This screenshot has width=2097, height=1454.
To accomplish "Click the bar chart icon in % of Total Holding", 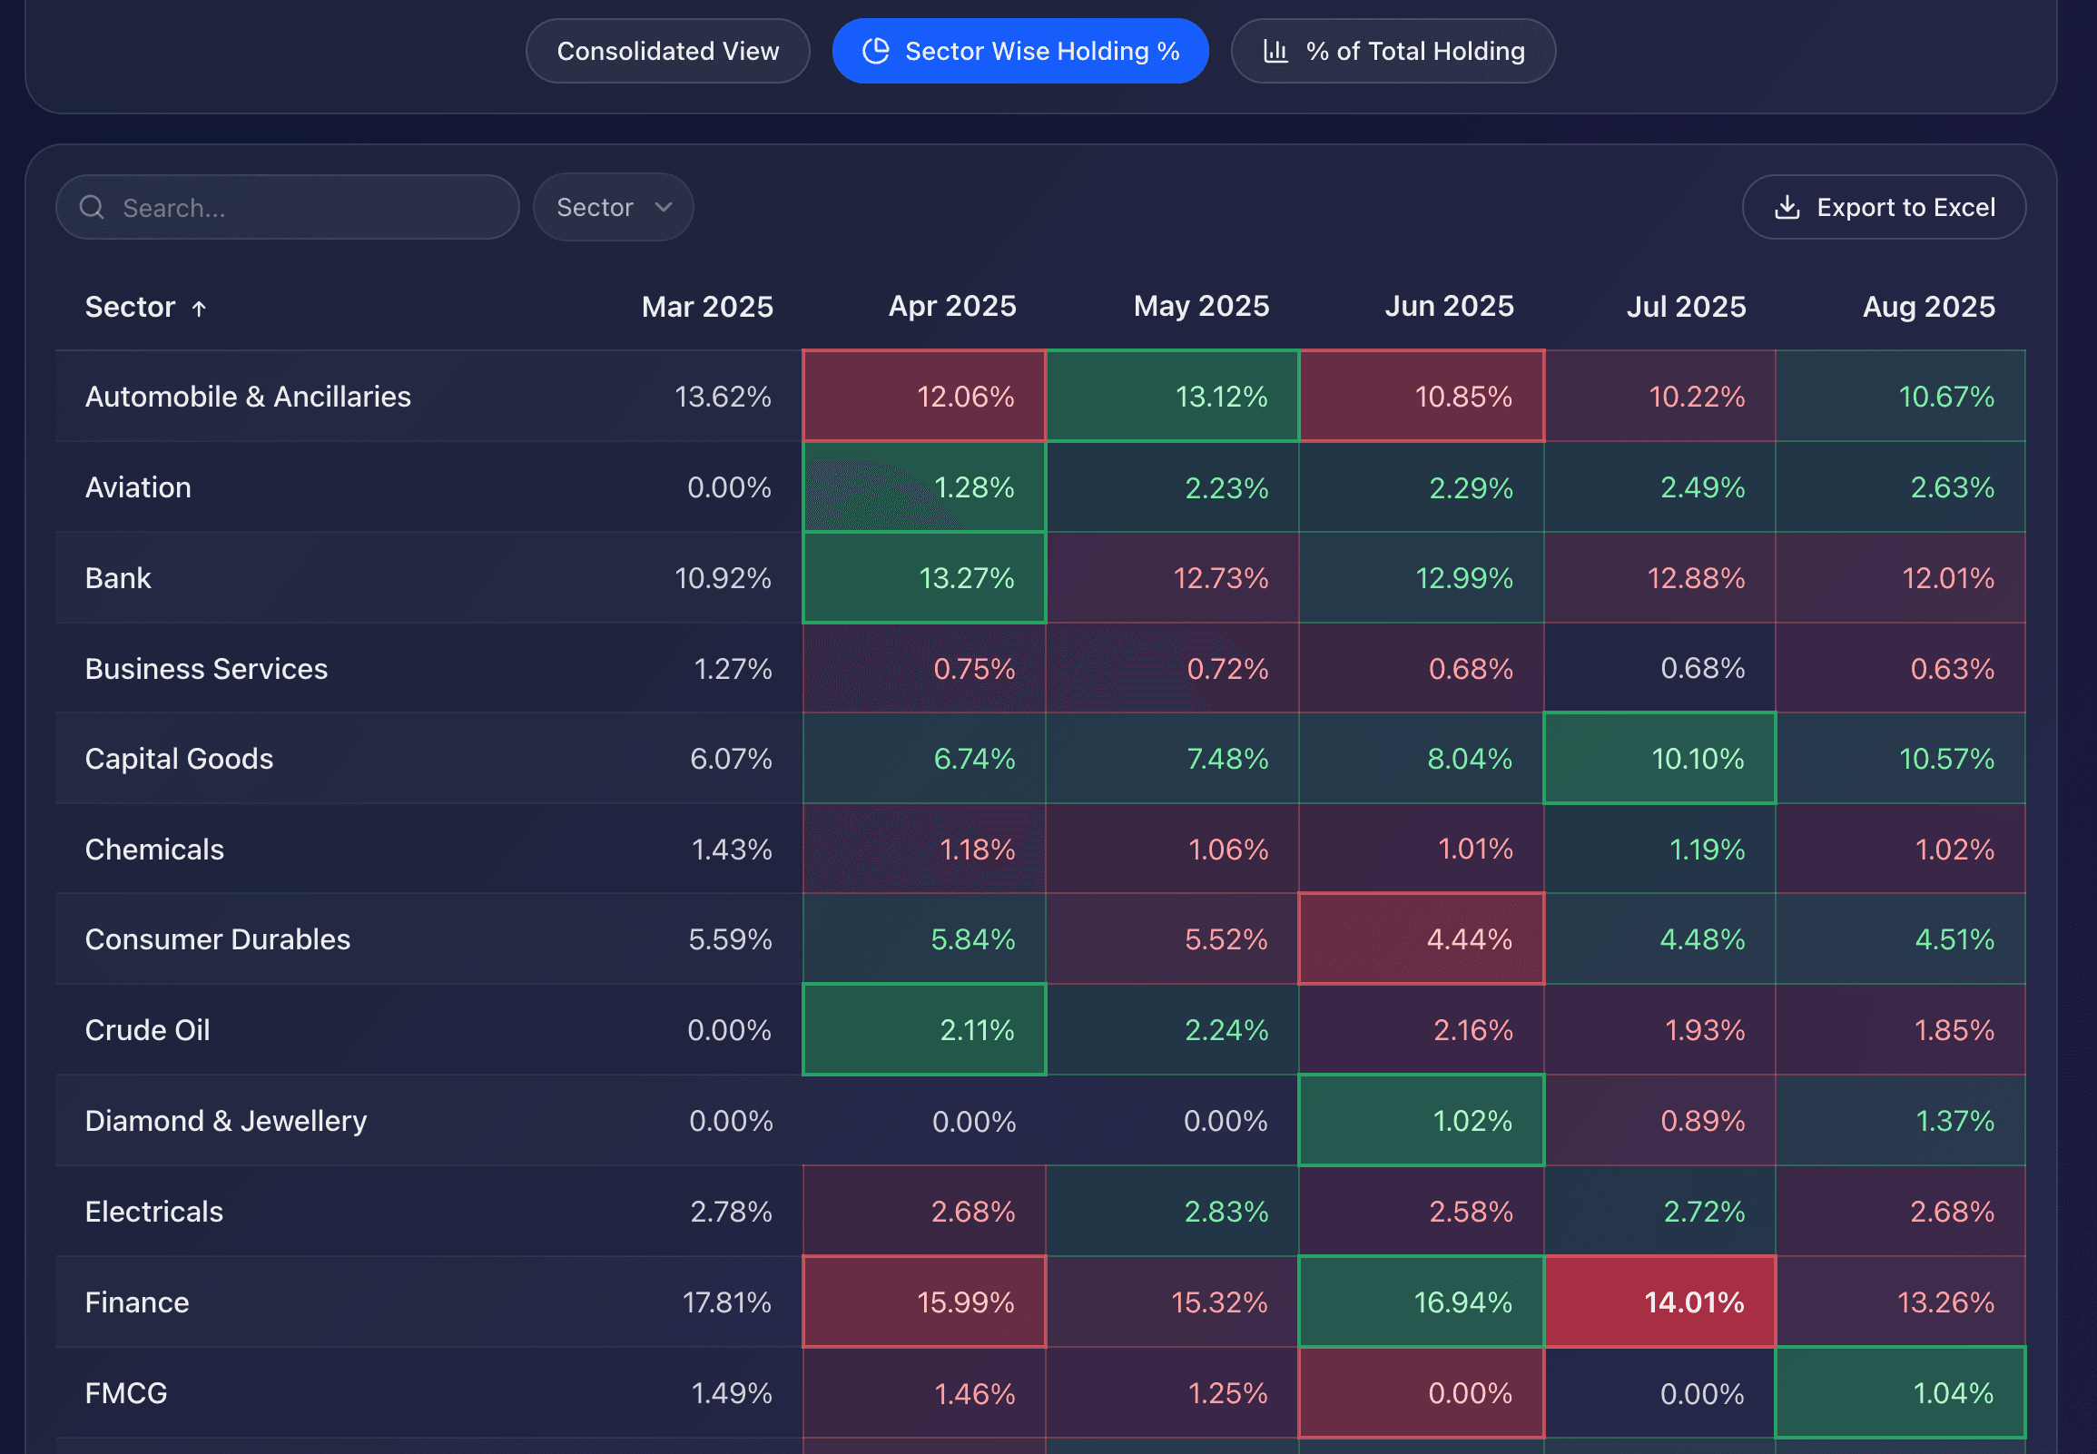I will pos(1275,51).
